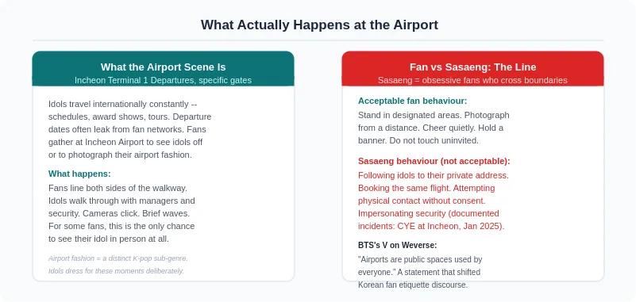Click the 'BTS's V on Weverse:' heading
This screenshot has width=636, height=302.
click(398, 245)
